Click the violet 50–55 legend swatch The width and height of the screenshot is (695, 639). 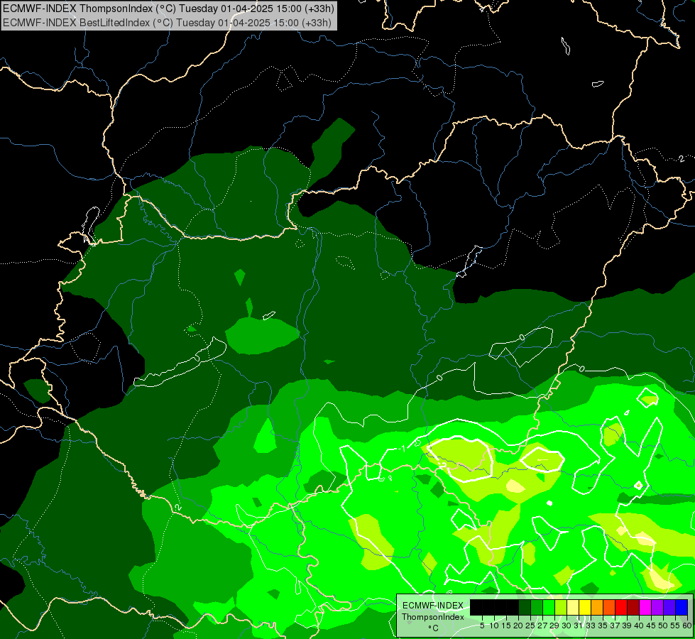pos(669,607)
